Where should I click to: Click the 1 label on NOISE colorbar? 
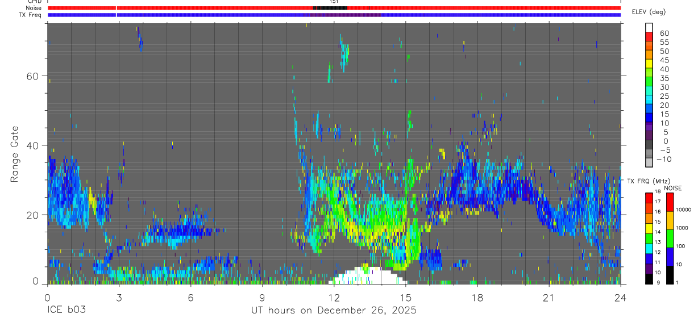coord(678,282)
